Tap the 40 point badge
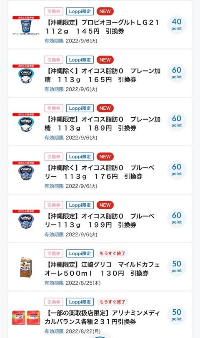Viewport: 200px width, 338px height. (176, 25)
